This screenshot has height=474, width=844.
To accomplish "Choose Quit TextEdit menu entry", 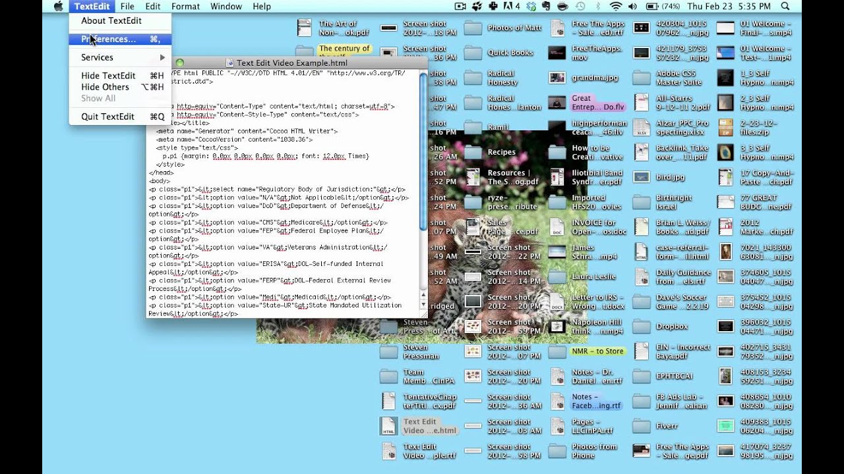I will coord(120,117).
